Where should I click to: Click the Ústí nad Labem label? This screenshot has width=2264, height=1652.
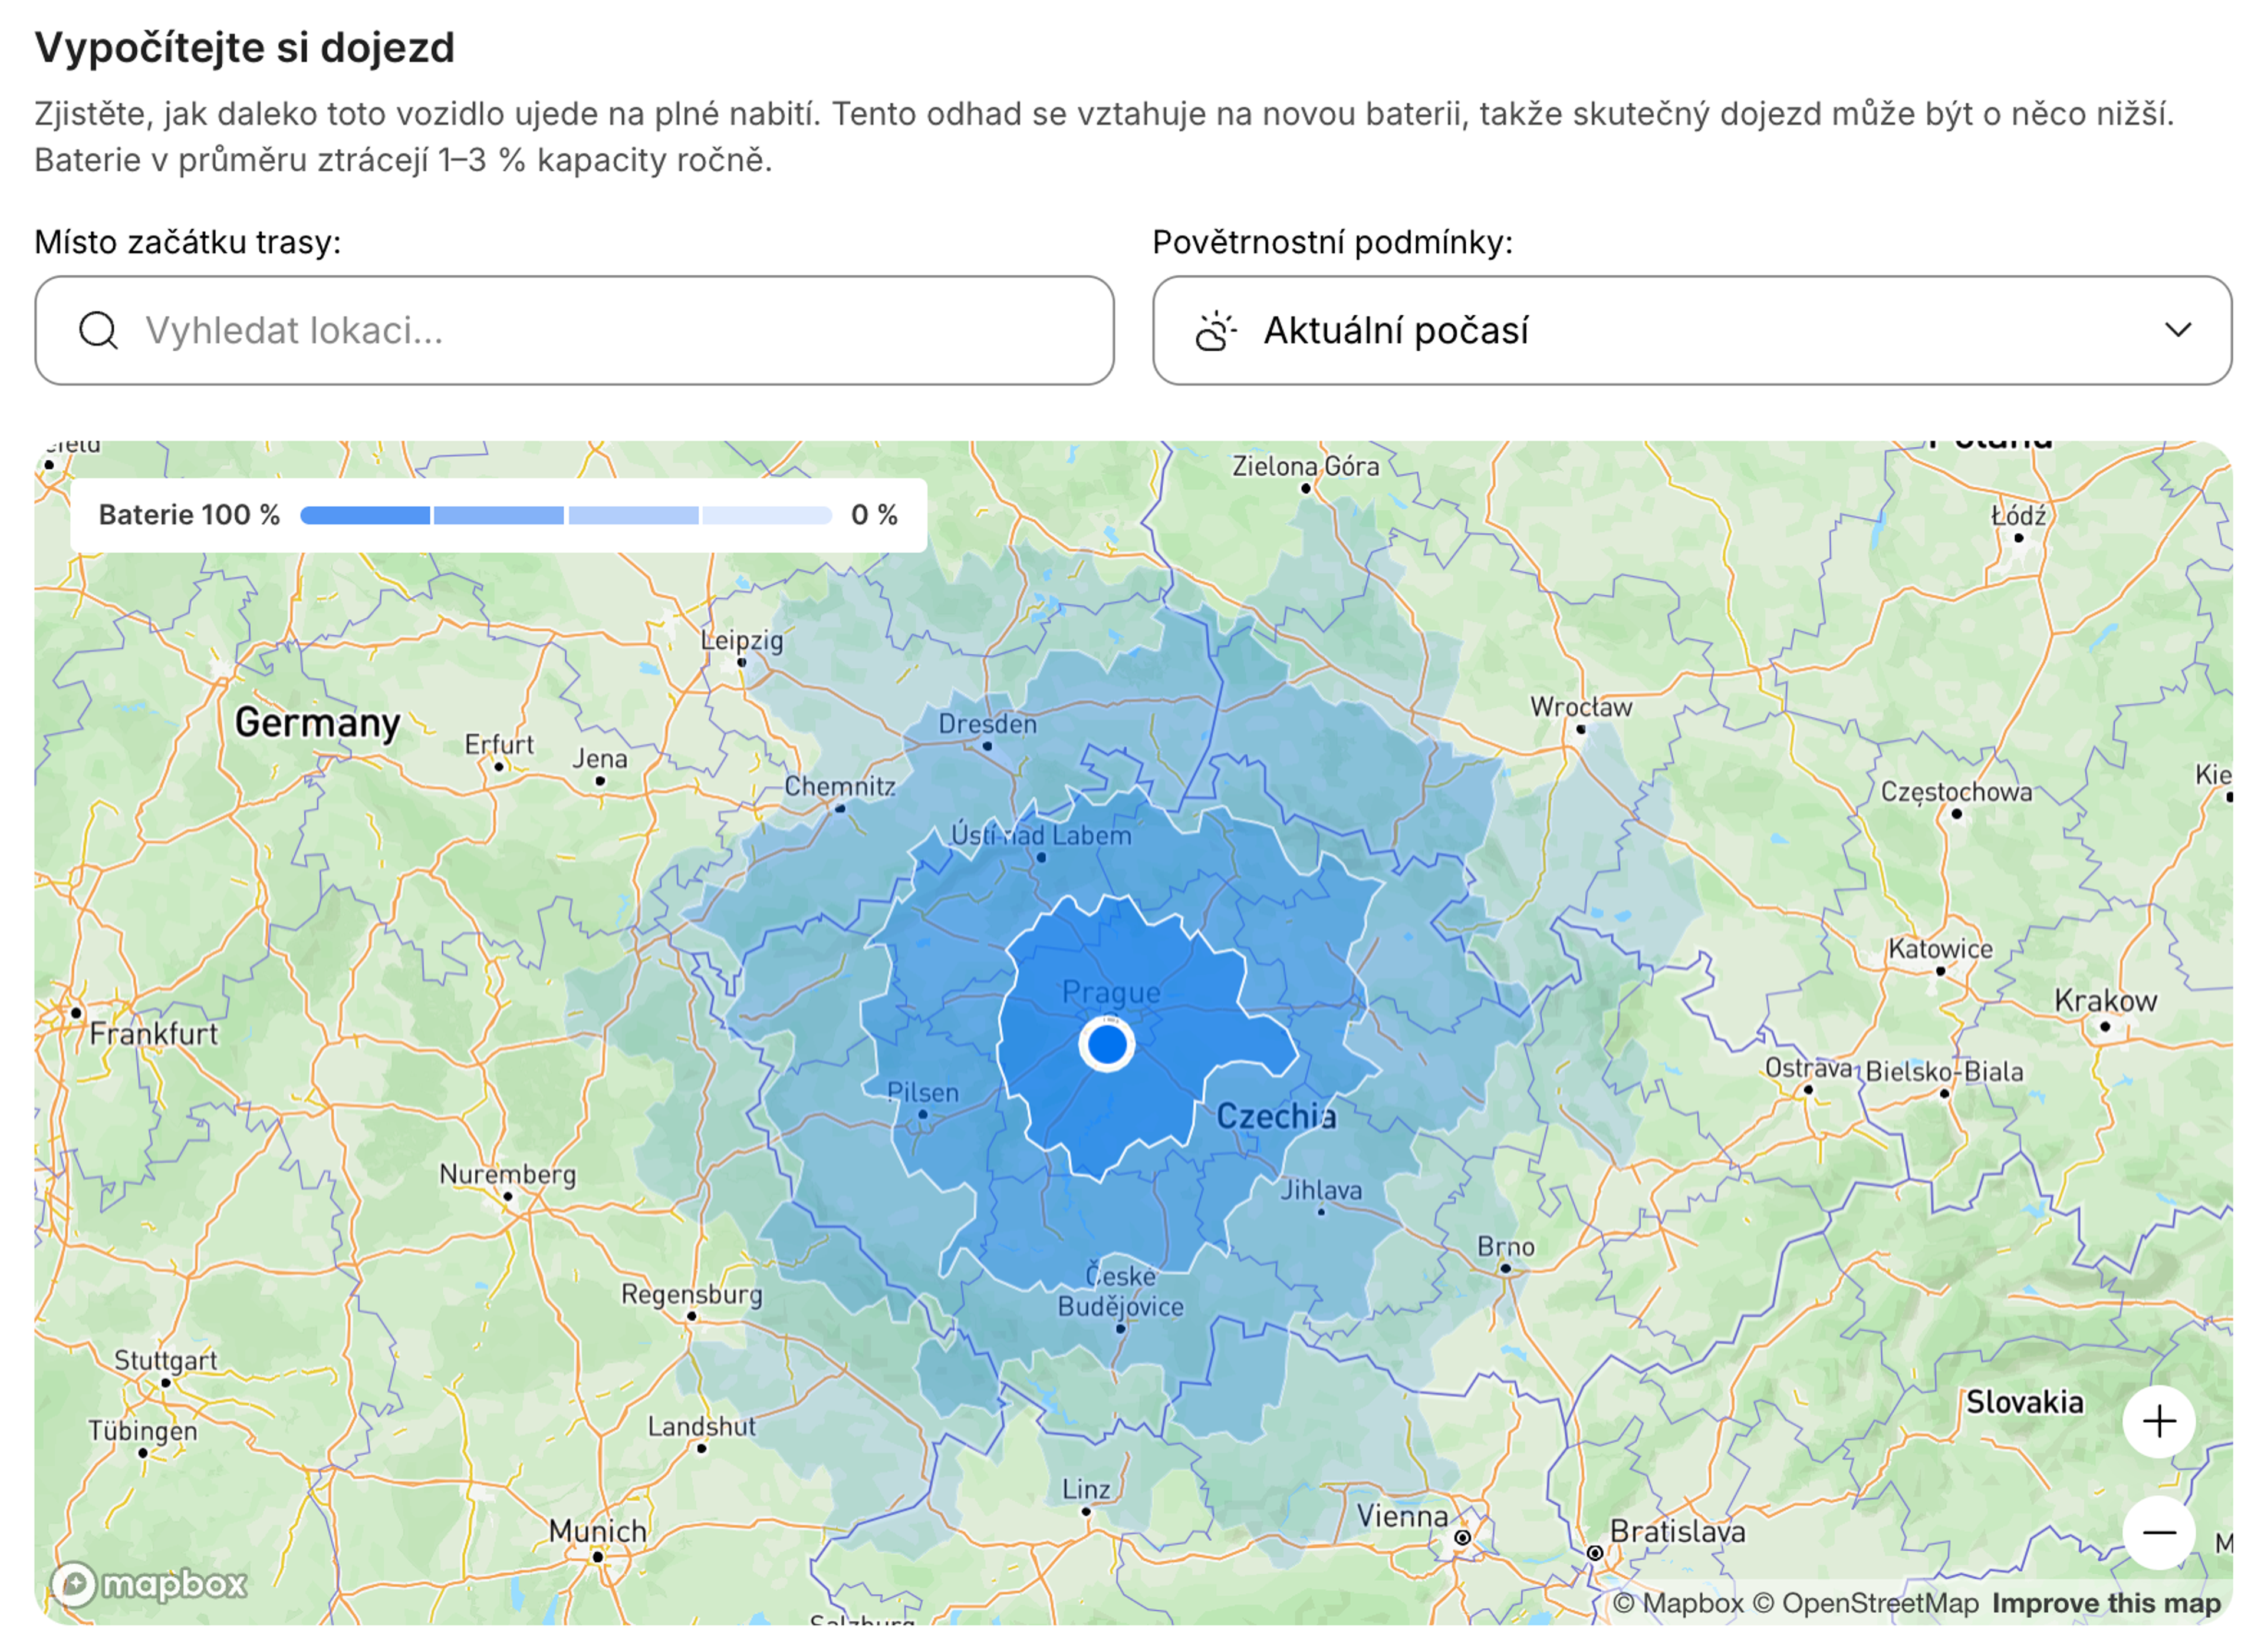pos(1041,835)
